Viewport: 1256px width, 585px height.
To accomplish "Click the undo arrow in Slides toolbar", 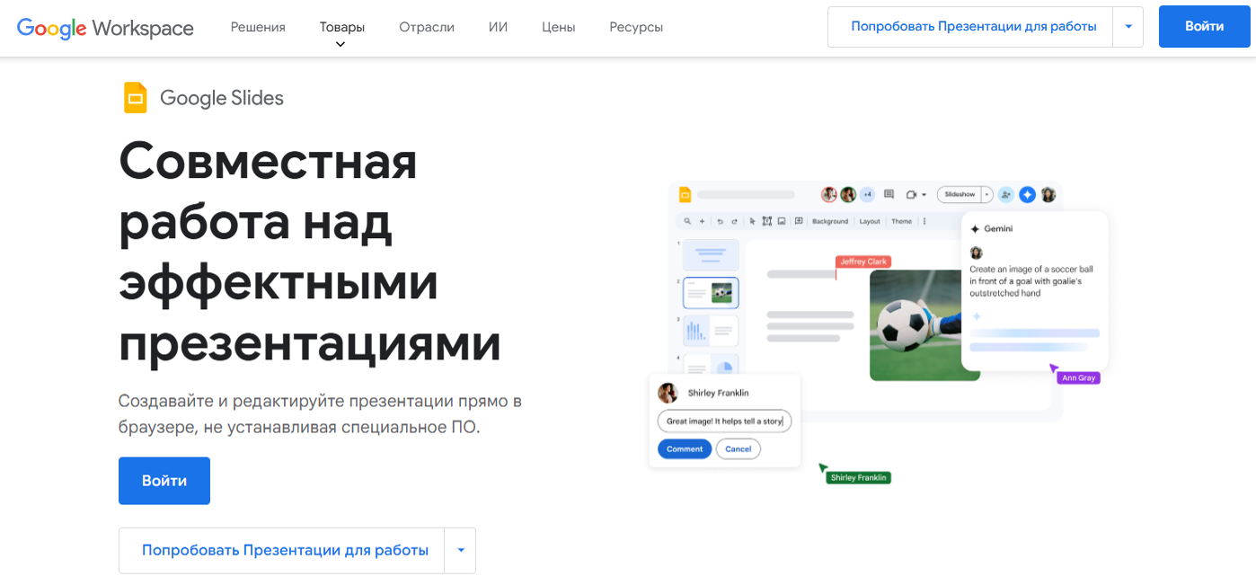I will pyautogui.click(x=720, y=221).
